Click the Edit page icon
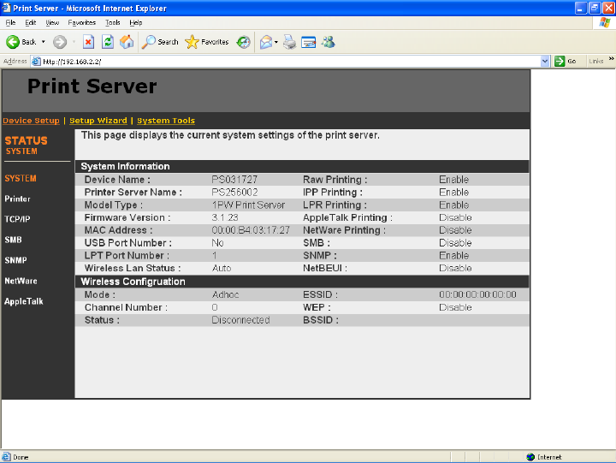The width and height of the screenshot is (616, 463). pyautogui.click(x=308, y=42)
